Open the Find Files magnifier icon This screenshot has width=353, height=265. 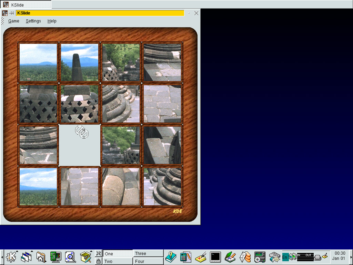pyautogui.click(x=70, y=257)
